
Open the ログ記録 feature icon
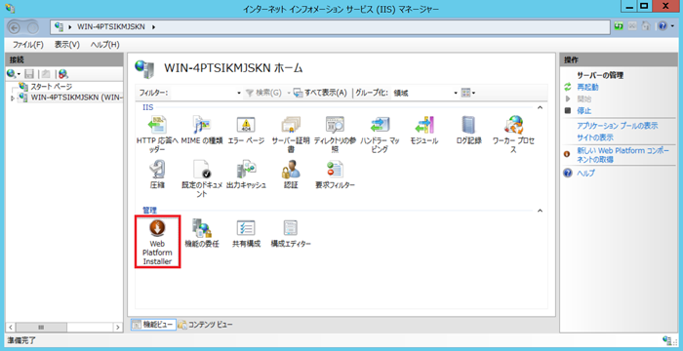click(468, 126)
